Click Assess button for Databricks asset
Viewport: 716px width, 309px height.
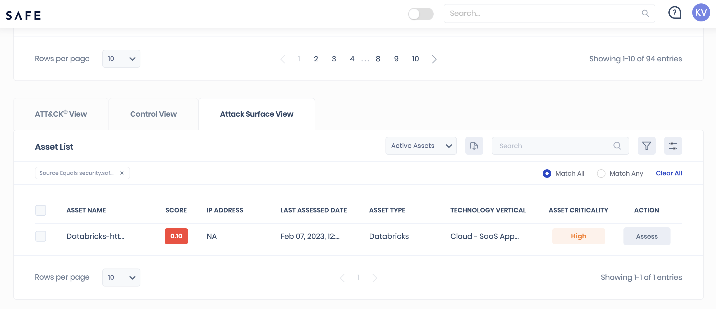pyautogui.click(x=647, y=236)
